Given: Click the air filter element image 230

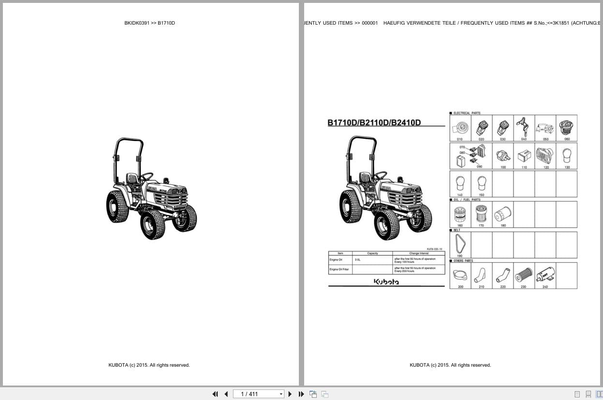Looking at the screenshot, I should tap(524, 275).
